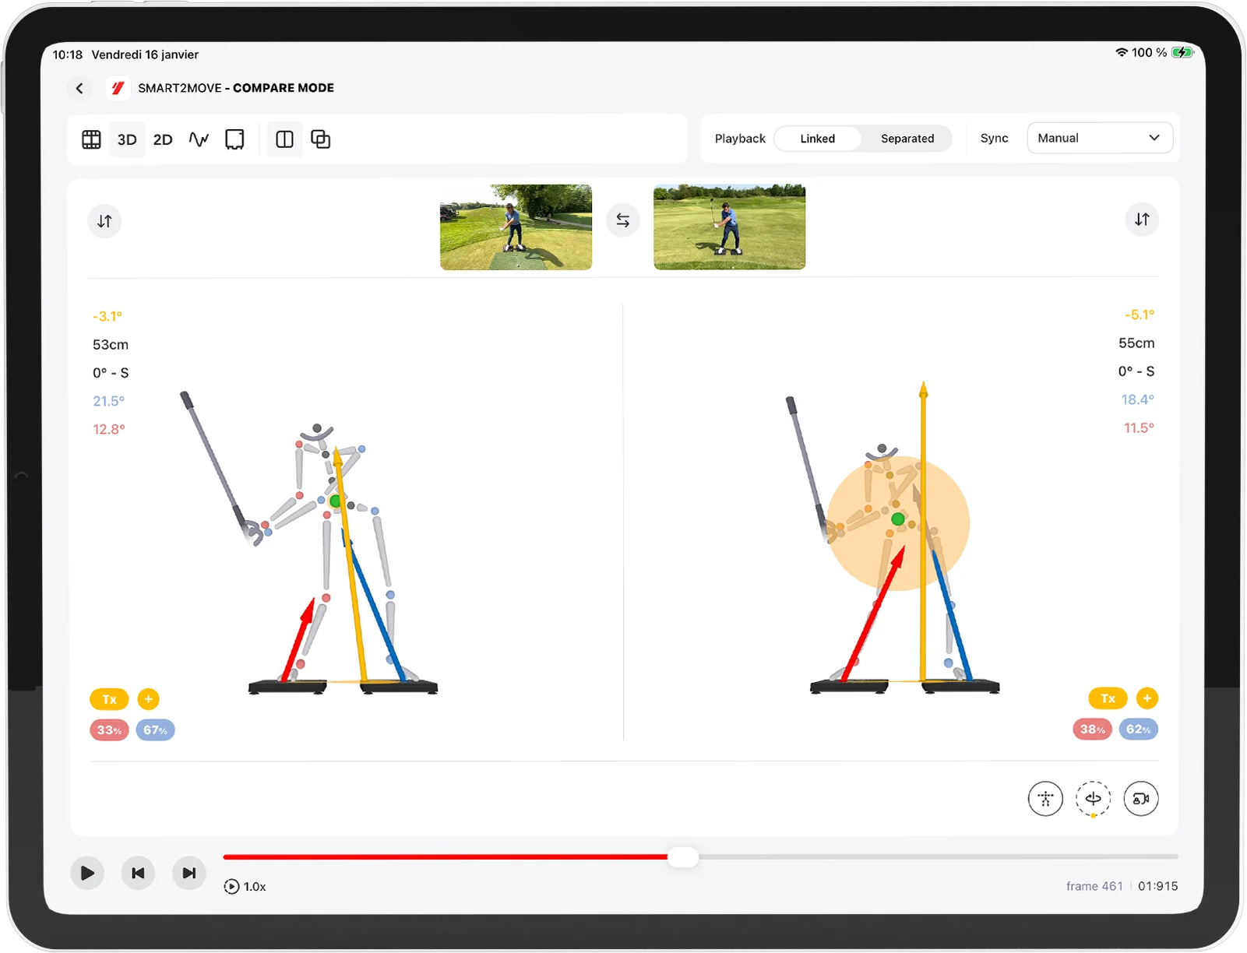Switch to the 3D view tab

tap(127, 139)
